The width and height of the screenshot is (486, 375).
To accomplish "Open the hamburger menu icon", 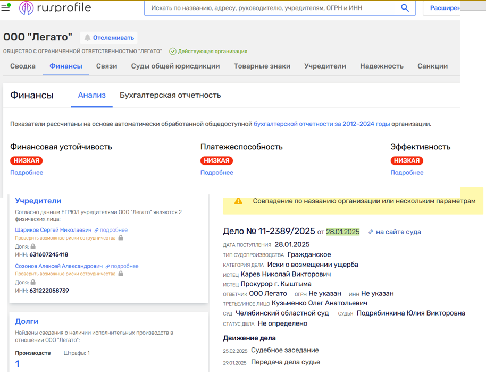I will pyautogui.click(x=6, y=8).
